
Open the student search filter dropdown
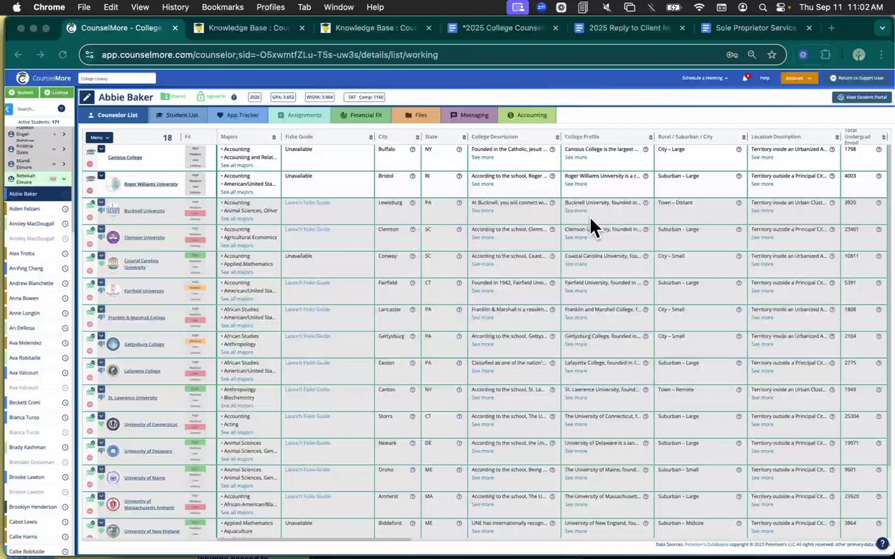click(62, 109)
